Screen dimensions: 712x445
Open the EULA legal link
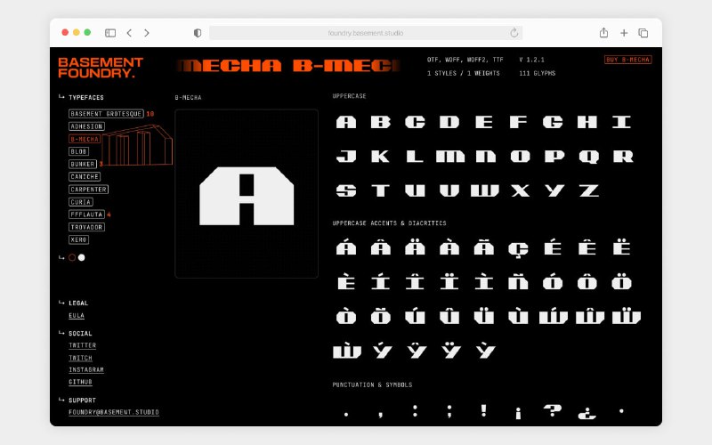(x=77, y=316)
